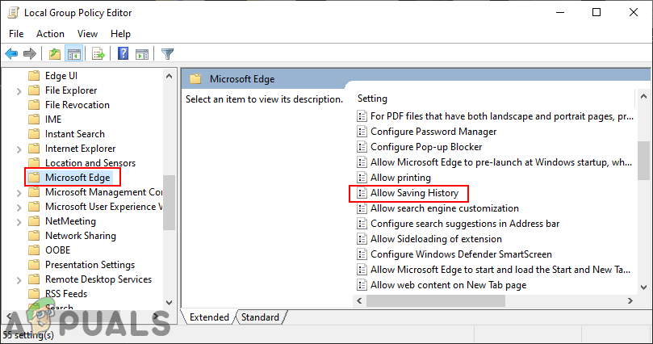Click the Forward arrow toolbar icon

point(30,54)
